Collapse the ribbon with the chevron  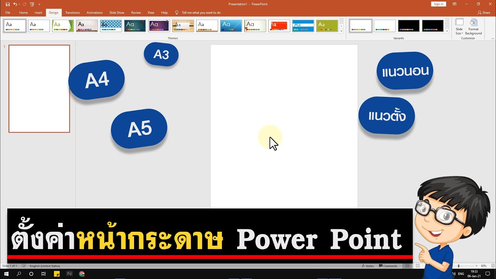click(x=493, y=38)
